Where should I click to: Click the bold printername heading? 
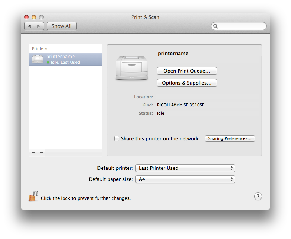pos(173,54)
